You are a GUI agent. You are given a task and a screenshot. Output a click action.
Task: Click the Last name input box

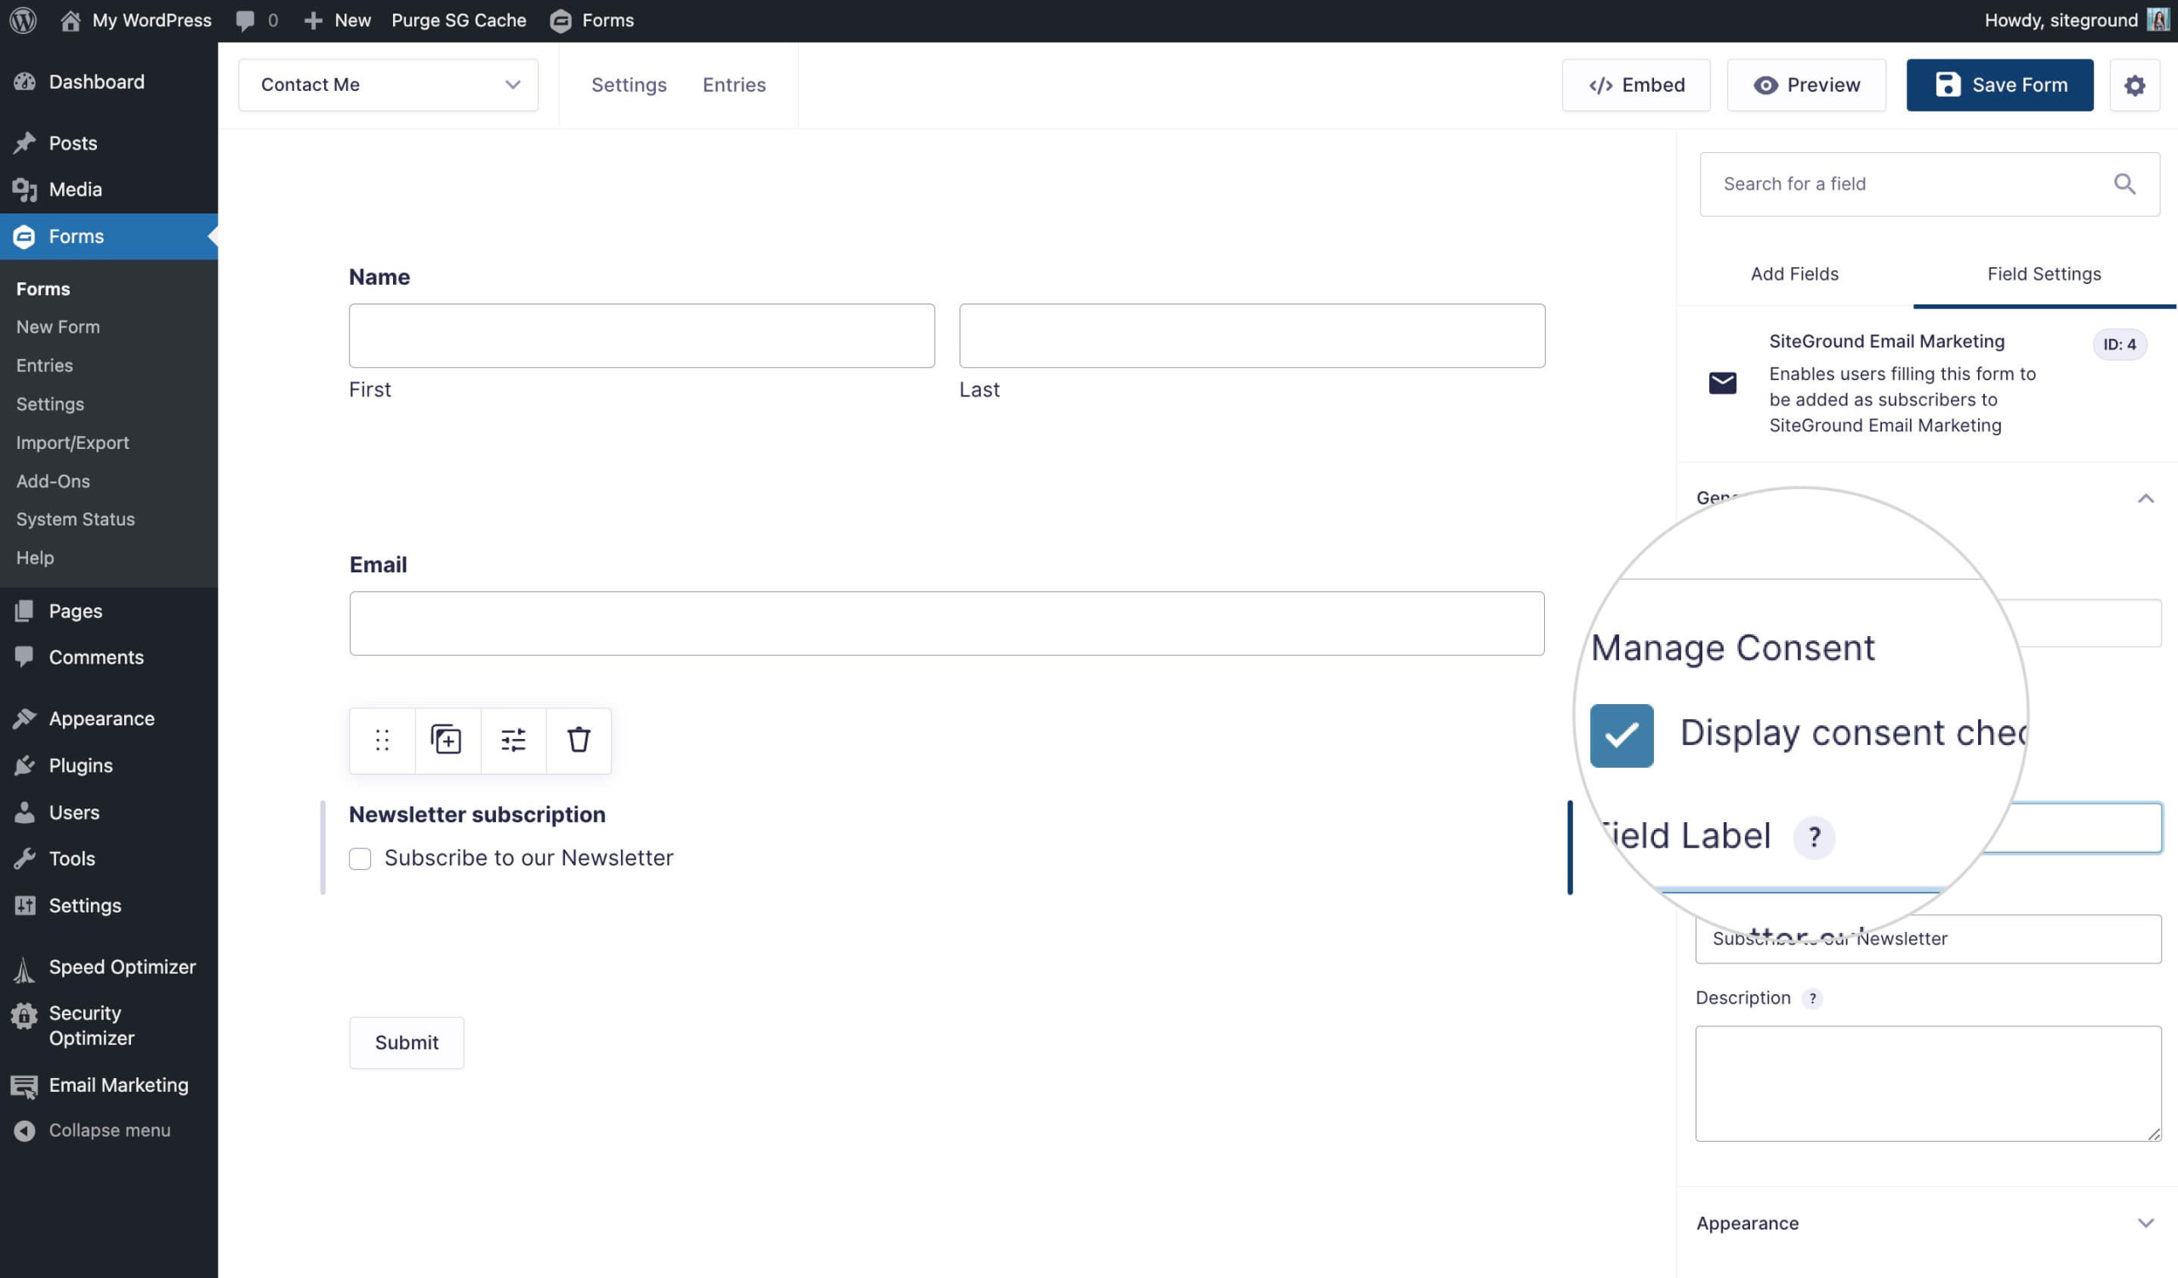(x=1251, y=335)
